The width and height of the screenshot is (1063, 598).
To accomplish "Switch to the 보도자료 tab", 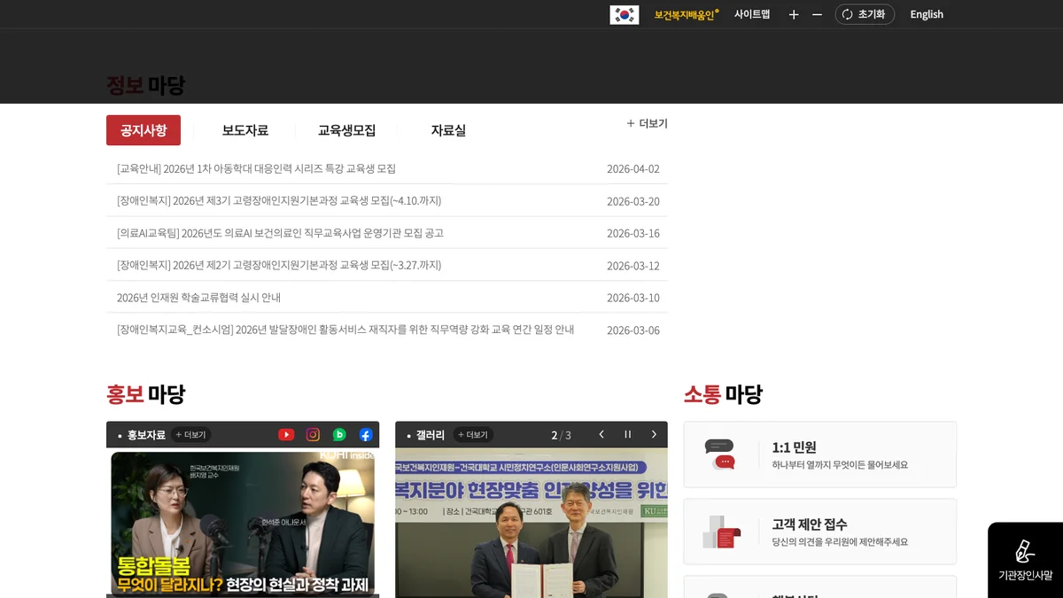I will pyautogui.click(x=244, y=130).
